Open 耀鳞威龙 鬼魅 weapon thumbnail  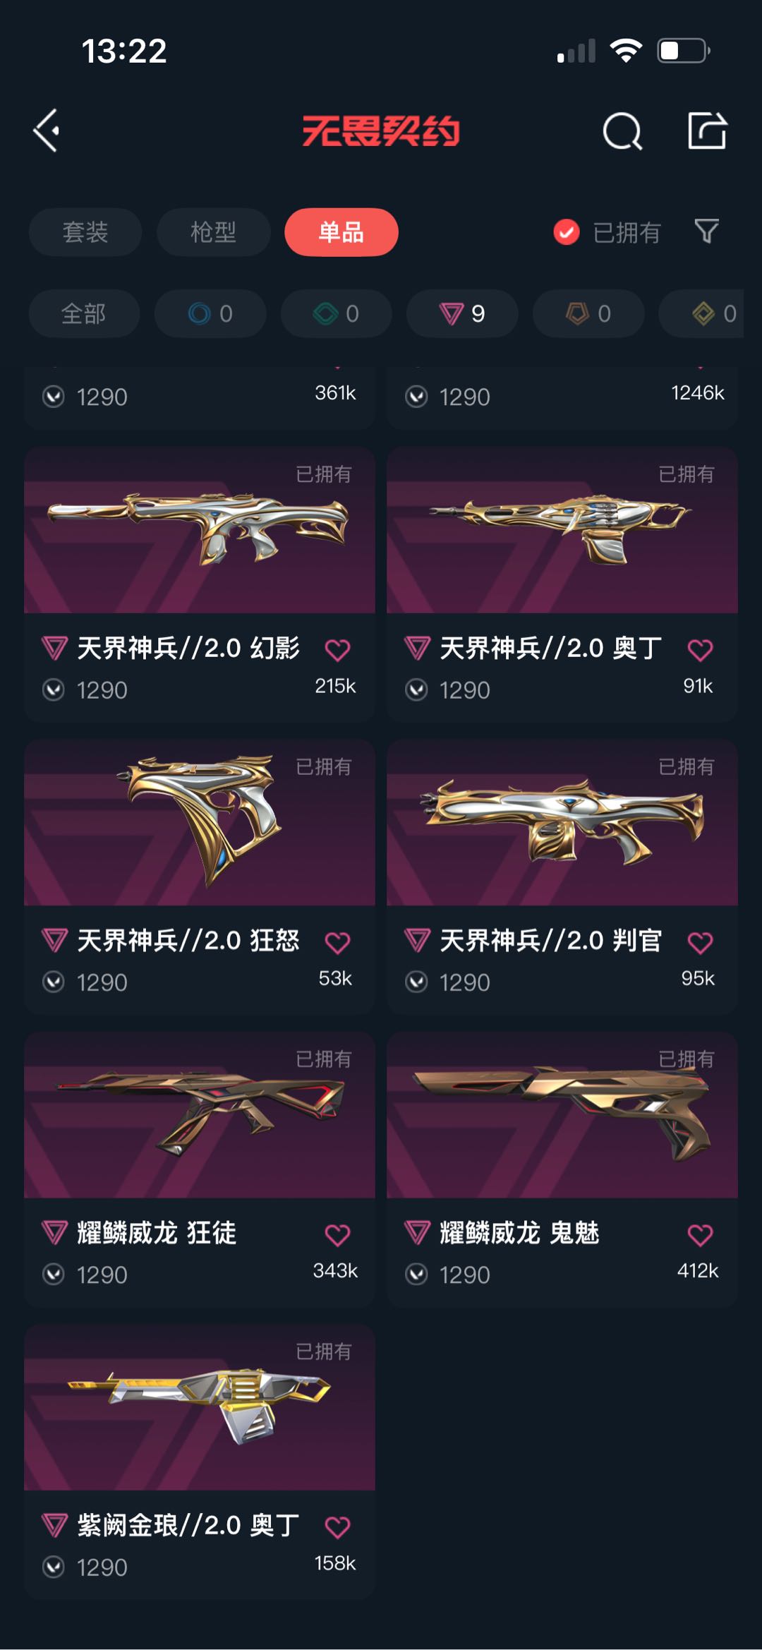(562, 1115)
